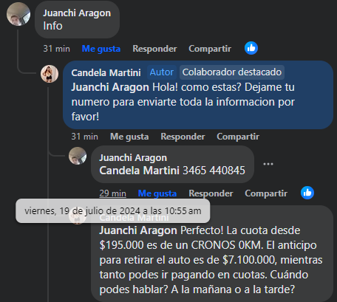337x302 pixels.
Task: Open Juanchi Aragon's avatar on the phone number reply
Action: pos(78,156)
